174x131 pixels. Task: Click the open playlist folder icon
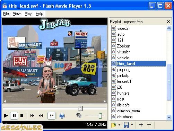[114, 125]
